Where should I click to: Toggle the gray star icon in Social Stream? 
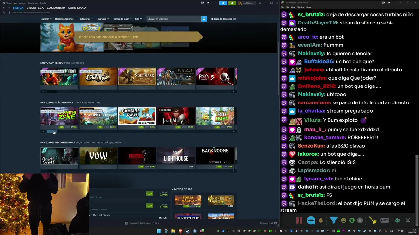click(x=360, y=220)
